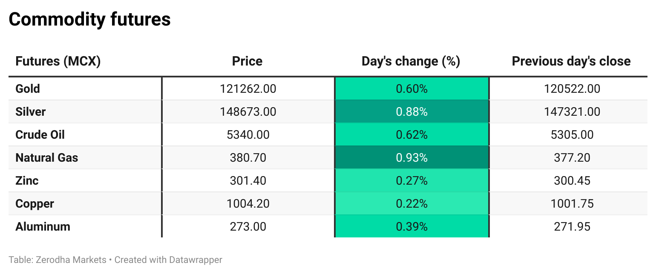The width and height of the screenshot is (656, 274).
Task: Click the Futures (MCX) column header
Action: [x=58, y=61]
